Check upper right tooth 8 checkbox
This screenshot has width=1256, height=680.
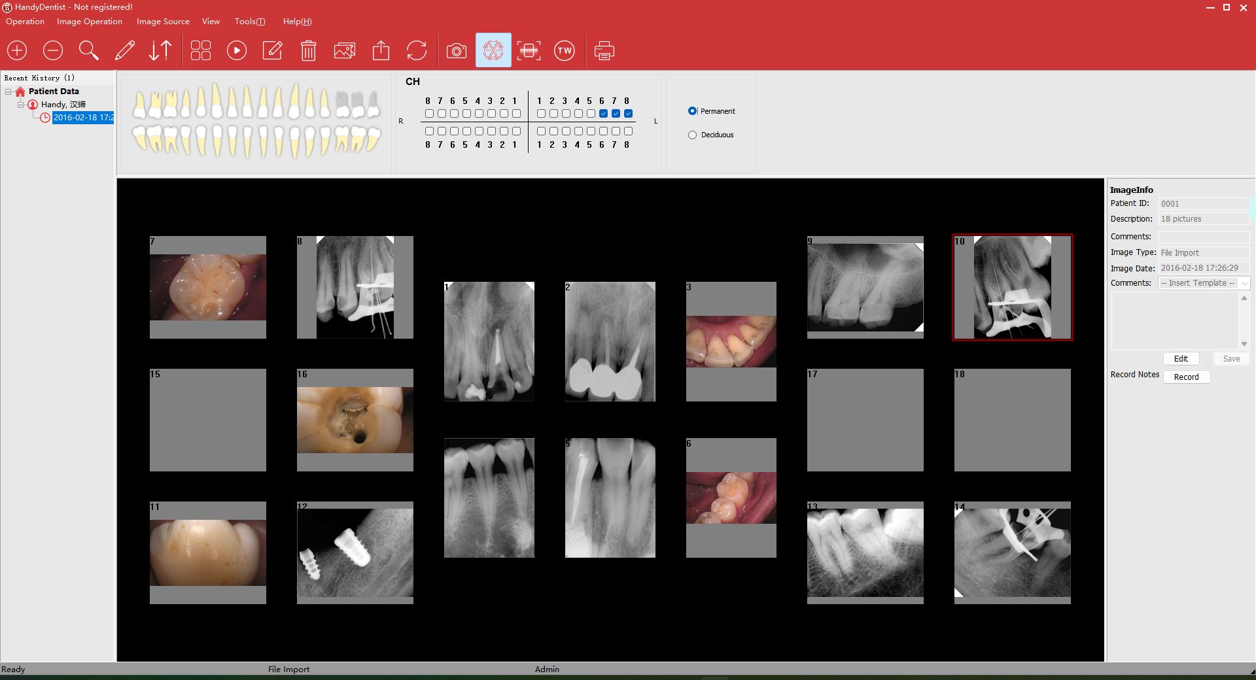429,114
